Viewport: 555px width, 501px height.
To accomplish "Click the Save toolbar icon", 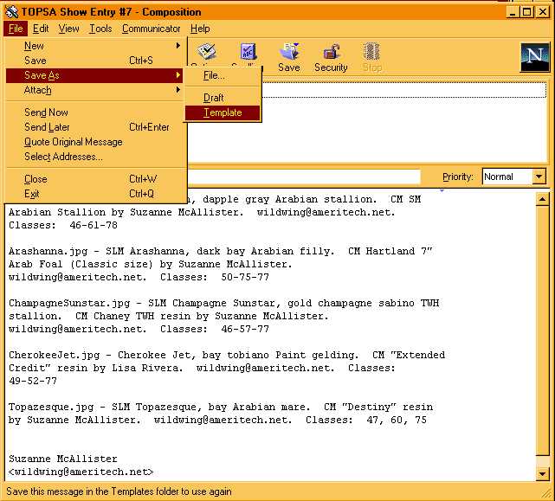I will tap(289, 57).
